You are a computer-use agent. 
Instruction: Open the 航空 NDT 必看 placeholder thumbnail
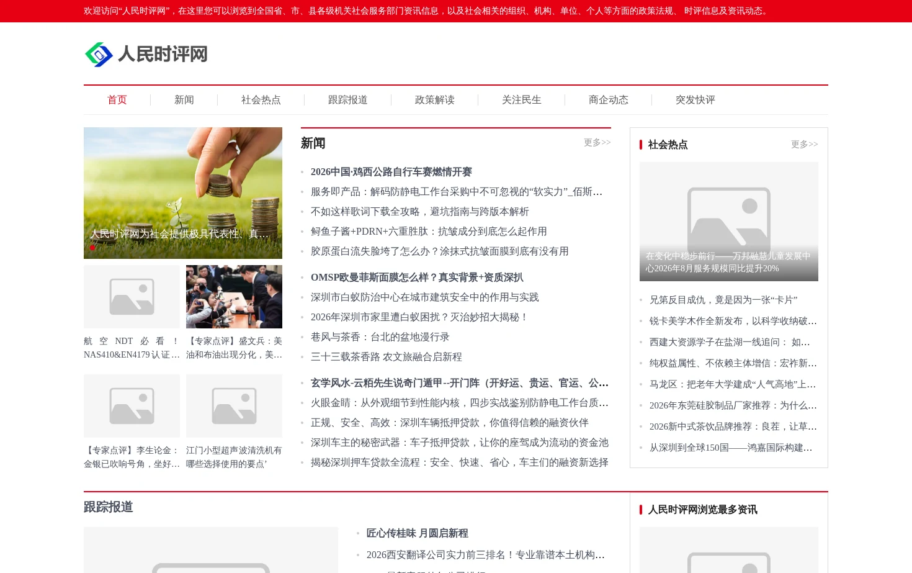tap(132, 297)
